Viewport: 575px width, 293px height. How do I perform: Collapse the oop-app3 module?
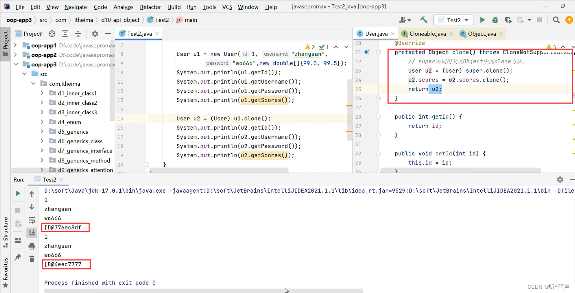click(x=15, y=64)
